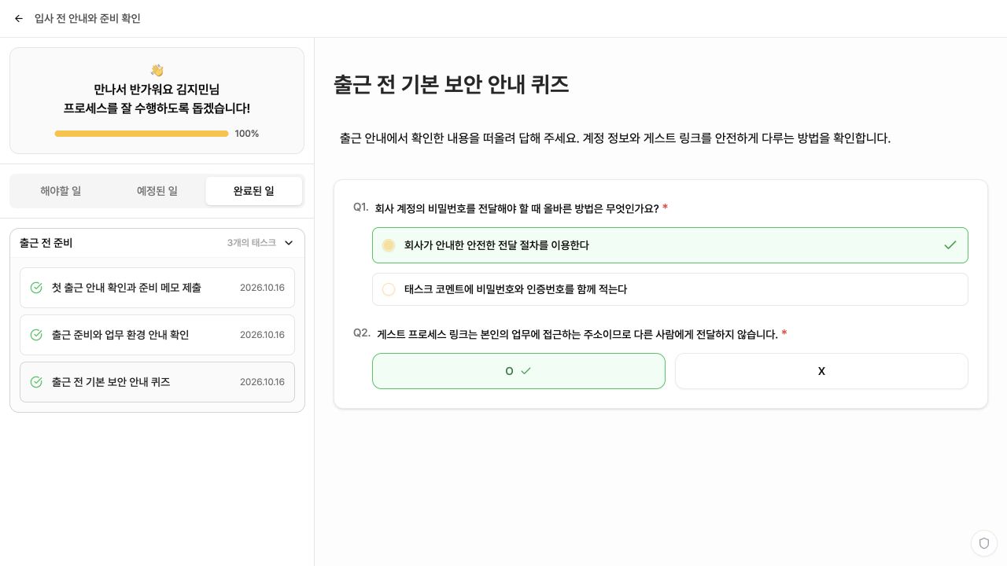Click the waving hand emoji
The image size is (1007, 566).
click(157, 70)
